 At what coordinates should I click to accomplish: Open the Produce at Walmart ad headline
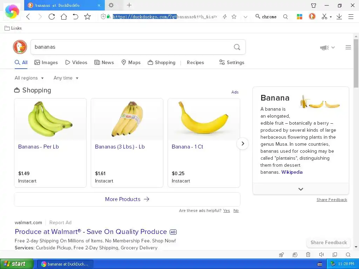click(91, 232)
